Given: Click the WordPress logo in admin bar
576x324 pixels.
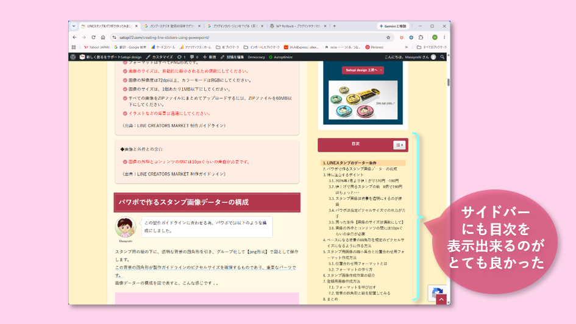Looking at the screenshot, I should pos(73,57).
